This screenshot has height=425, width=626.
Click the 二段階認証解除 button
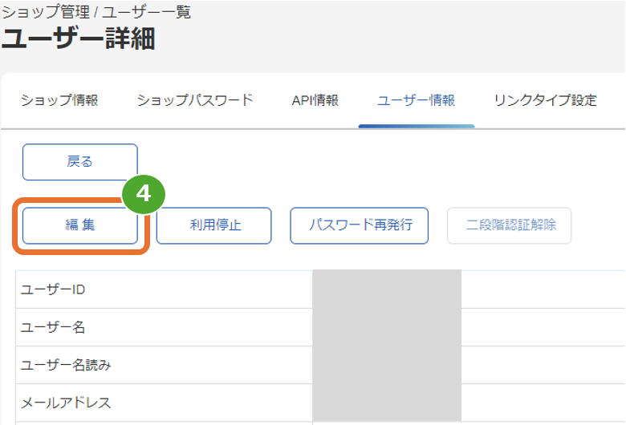510,225
